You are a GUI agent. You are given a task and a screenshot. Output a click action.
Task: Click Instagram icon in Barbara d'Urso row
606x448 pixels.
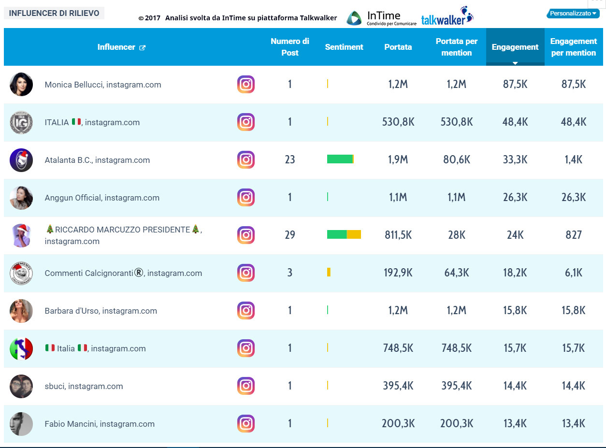pos(246,311)
